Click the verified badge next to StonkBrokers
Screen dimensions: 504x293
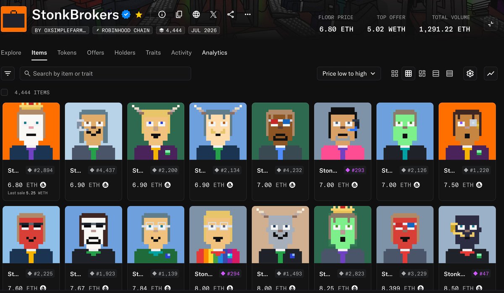(126, 15)
